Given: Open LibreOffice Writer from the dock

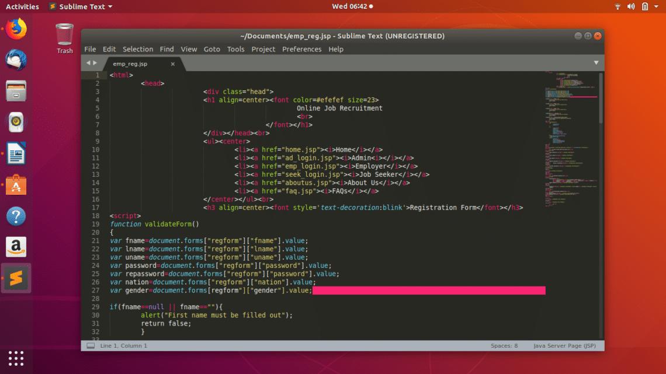Looking at the screenshot, I should pos(16,153).
